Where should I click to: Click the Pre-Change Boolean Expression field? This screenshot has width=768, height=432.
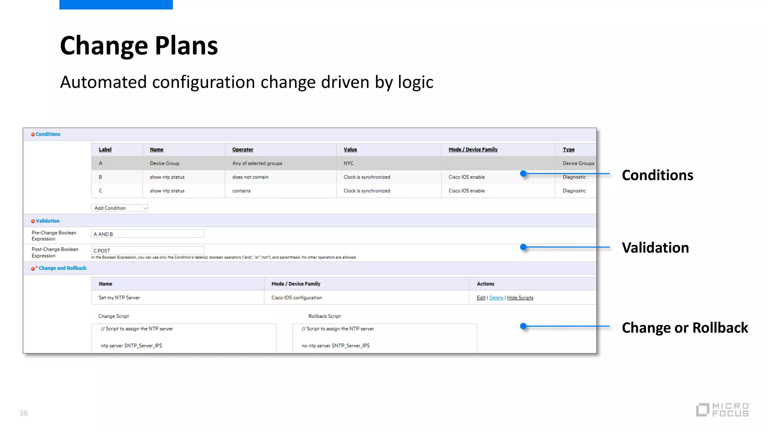pos(148,234)
